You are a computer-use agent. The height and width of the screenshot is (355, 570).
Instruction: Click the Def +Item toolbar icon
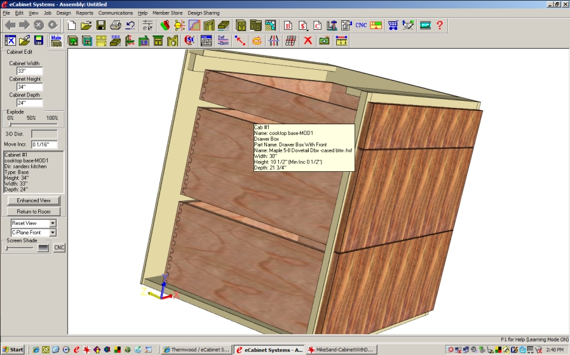click(x=223, y=41)
